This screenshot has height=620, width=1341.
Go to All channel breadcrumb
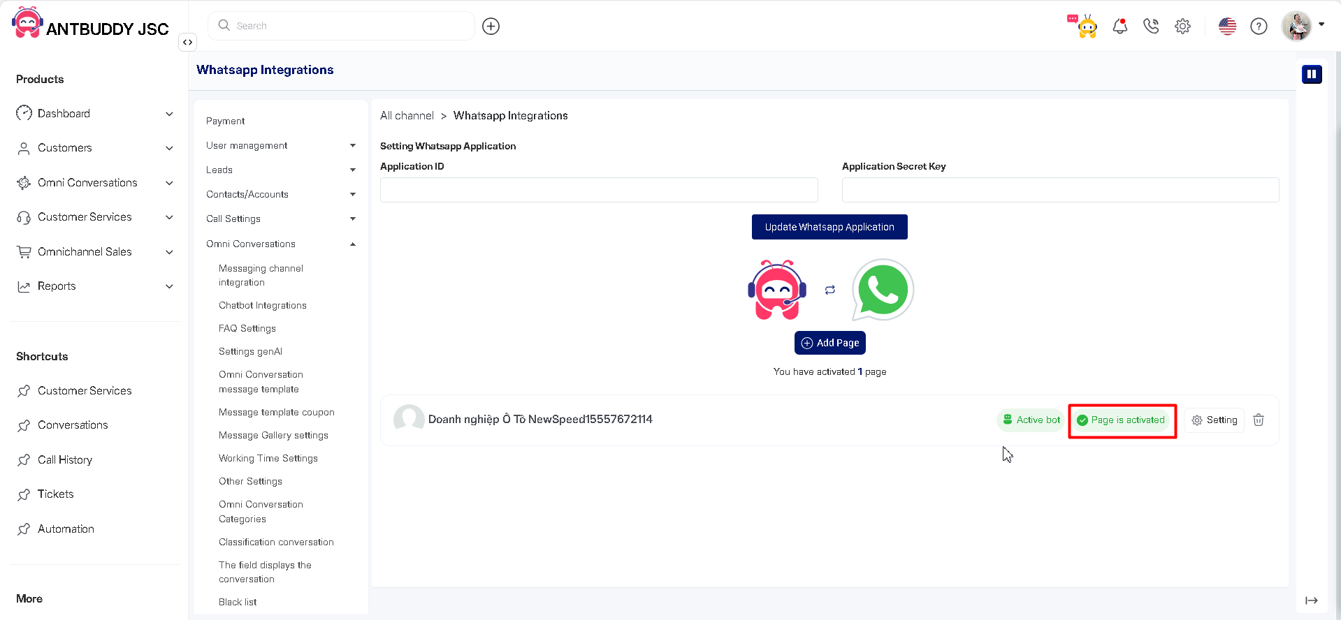[407, 116]
